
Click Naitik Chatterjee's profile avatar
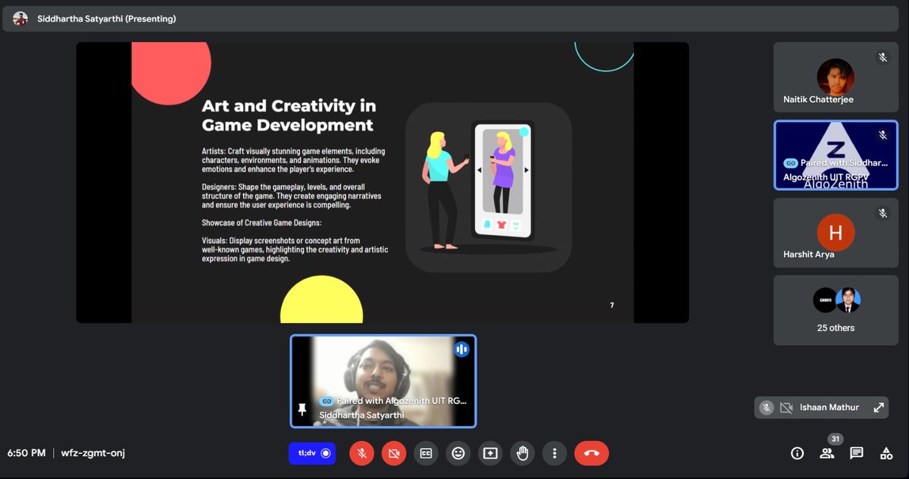point(836,77)
